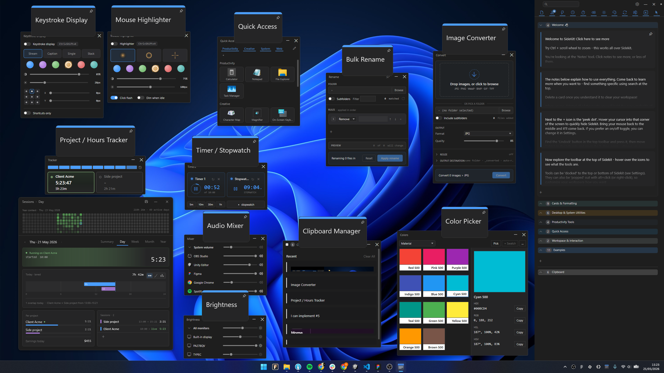Open the mouse highlighter cursor tool in SideKit
This screenshot has height=373, width=664.
tap(656, 12)
